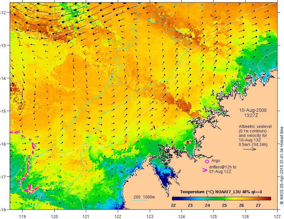Image resolution: width=284 pixels, height=219 pixels.
Task: Click the latitude axis label -14
Action: pyautogui.click(x=4, y=78)
